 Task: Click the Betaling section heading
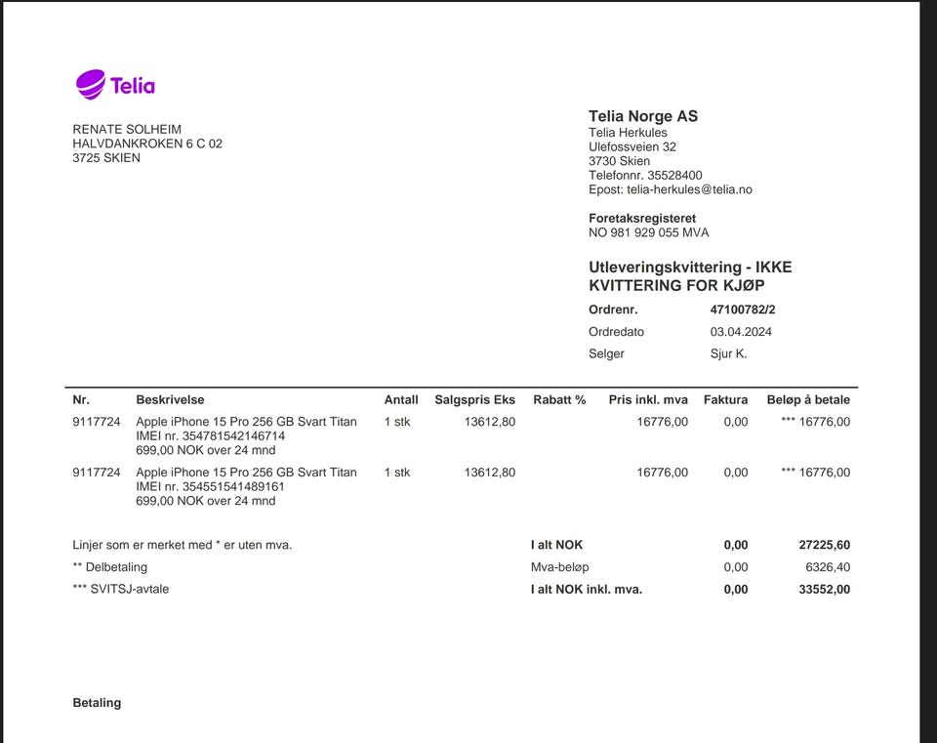pos(97,703)
